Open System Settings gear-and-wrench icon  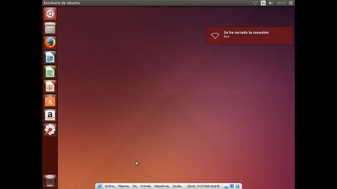pyautogui.click(x=50, y=130)
